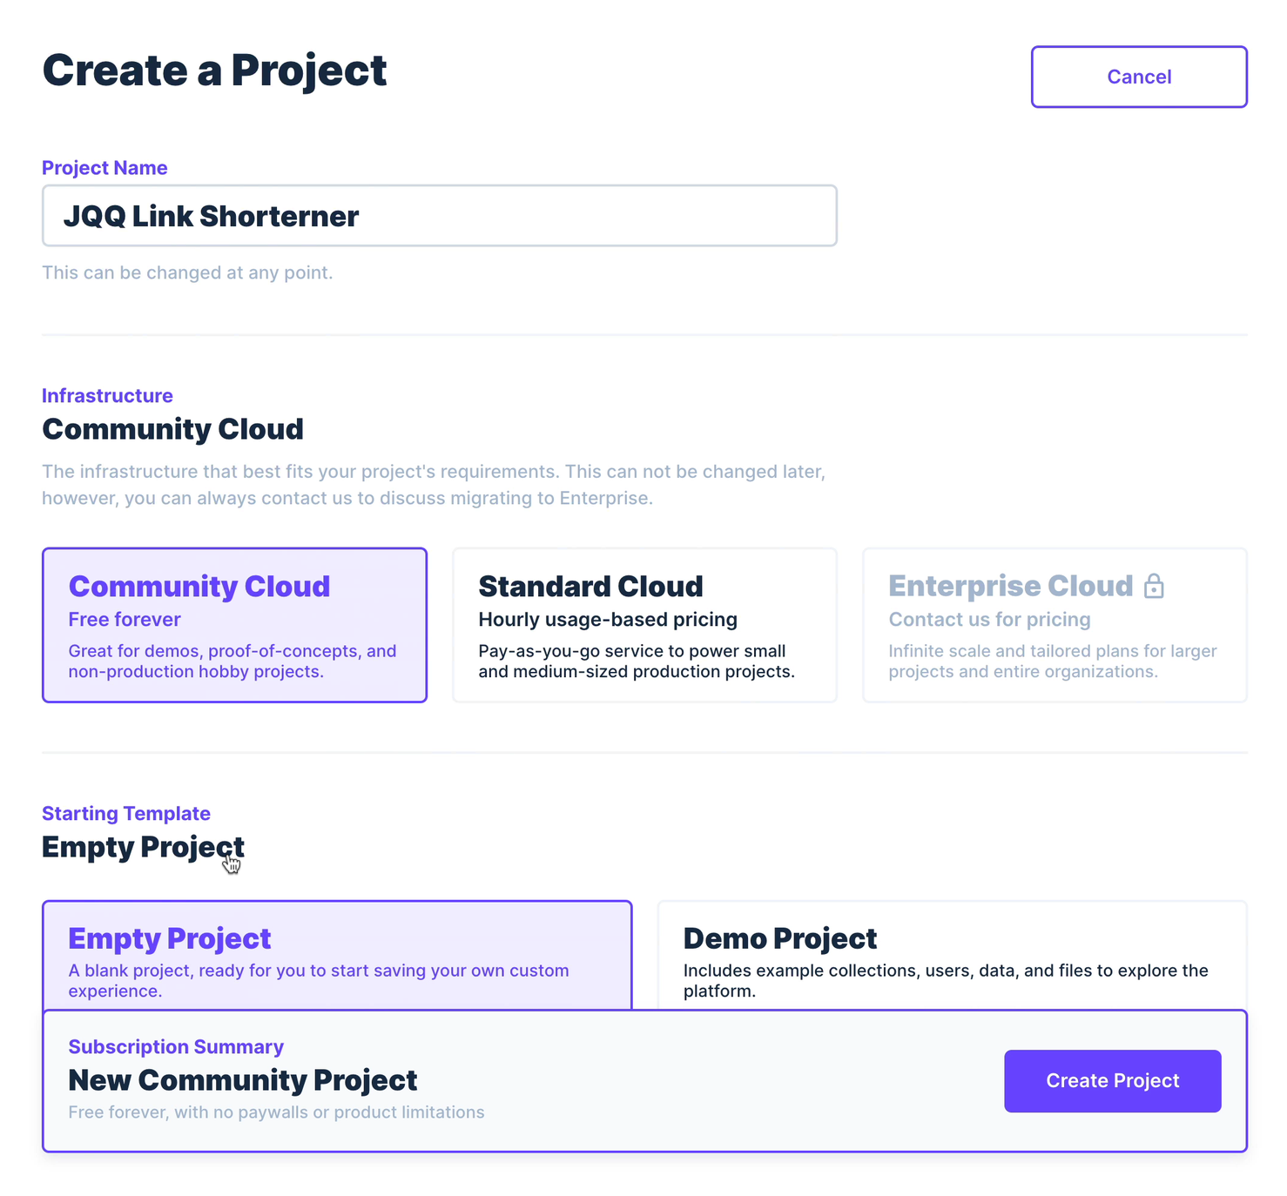Click the Project Name input field
The image size is (1287, 1196).
click(440, 216)
